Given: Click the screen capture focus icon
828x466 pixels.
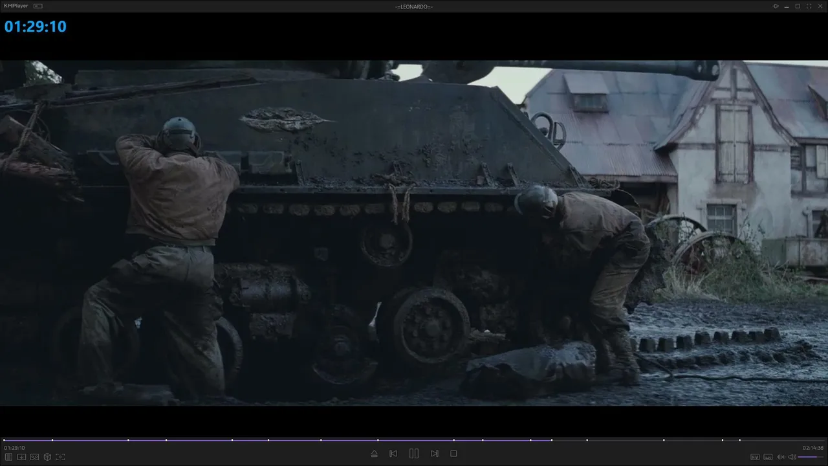Looking at the screenshot, I should pos(60,457).
